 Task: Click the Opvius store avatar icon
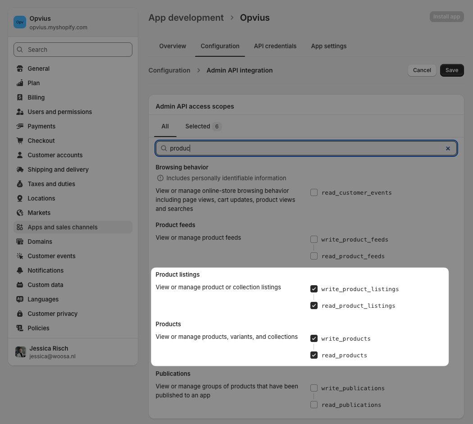20,22
